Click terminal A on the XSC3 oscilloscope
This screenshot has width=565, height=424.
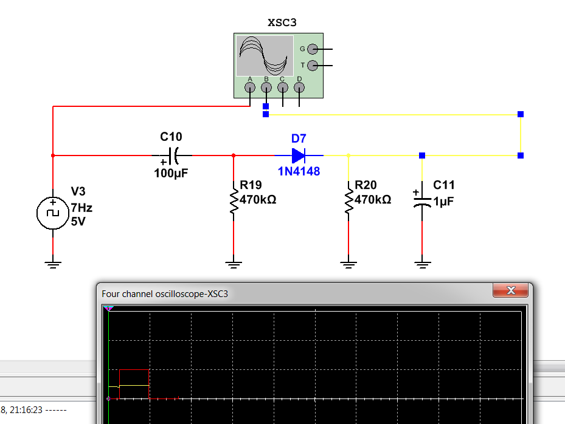tap(250, 87)
